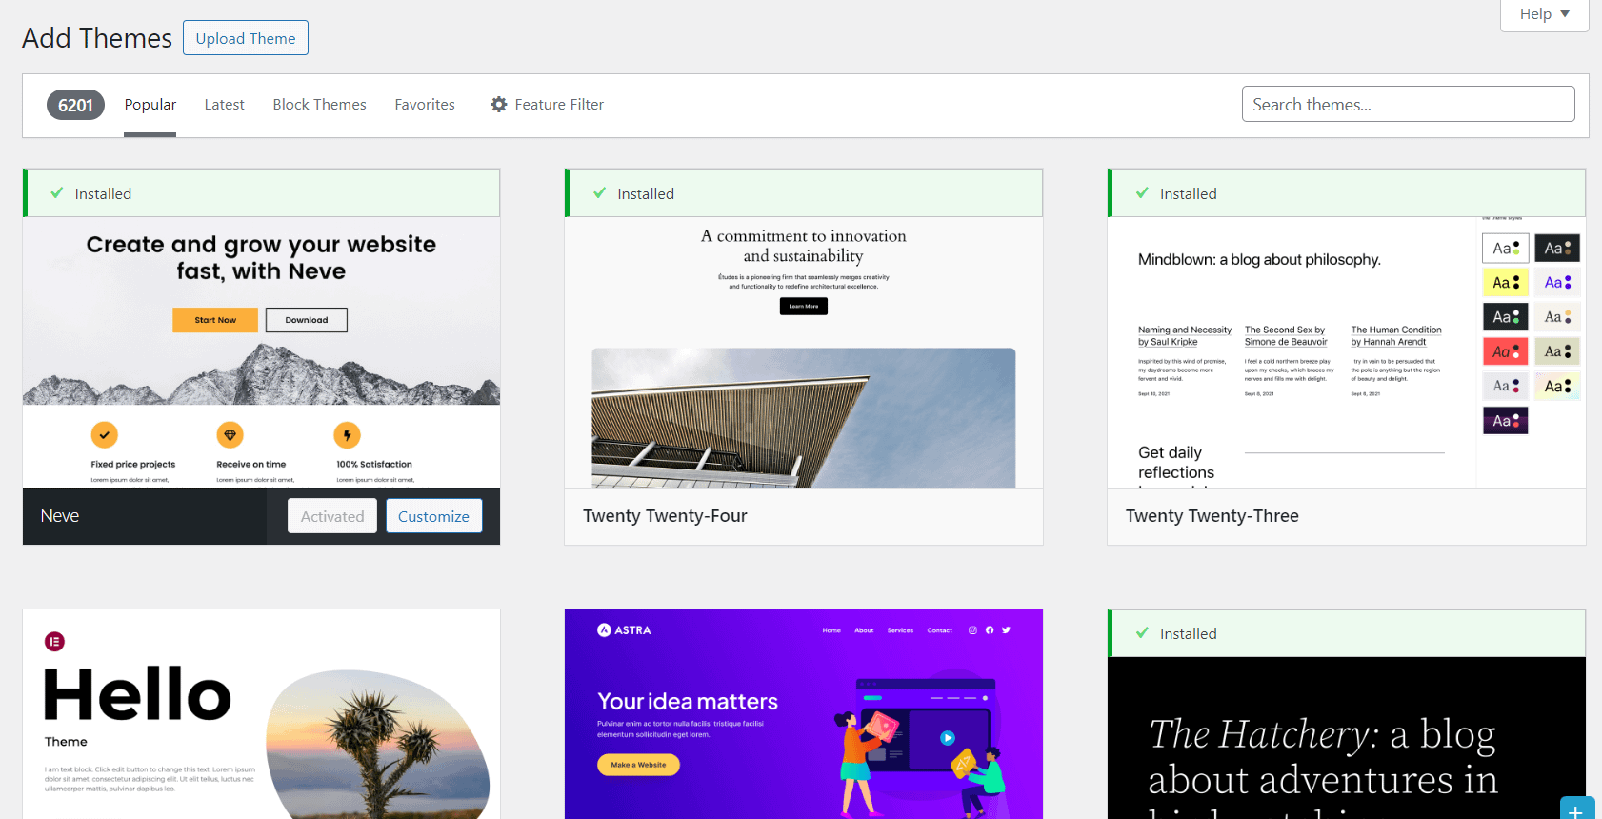Switch to the Latest tab

pyautogui.click(x=225, y=105)
